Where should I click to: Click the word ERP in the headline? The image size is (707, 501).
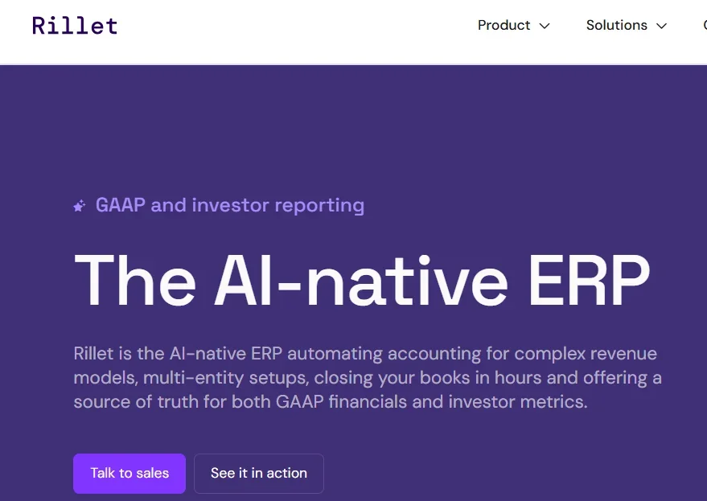[589, 280]
